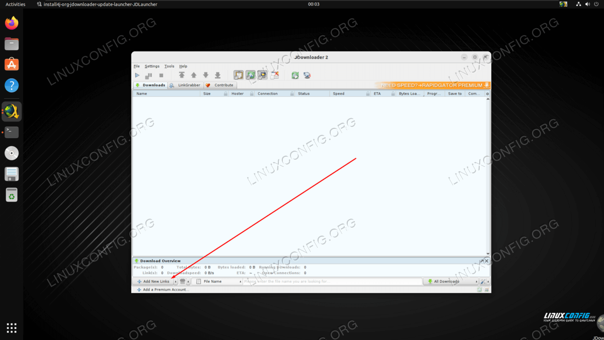Pause downloads using the pause toolbar icon
The height and width of the screenshot is (340, 604).
[x=148, y=76]
